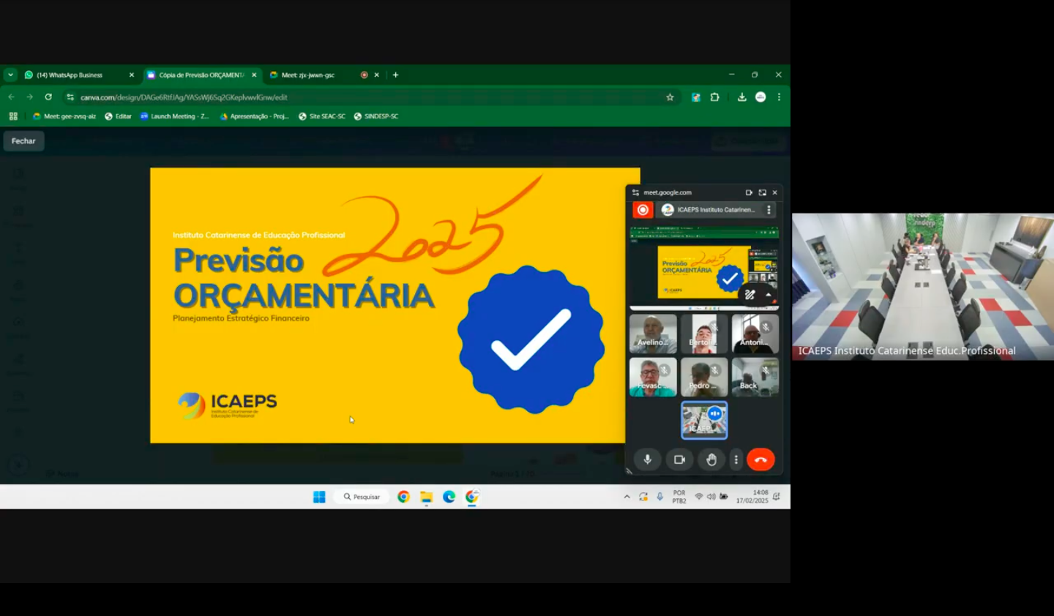Toggle the camera in Meet
Image resolution: width=1054 pixels, height=616 pixels.
(679, 459)
